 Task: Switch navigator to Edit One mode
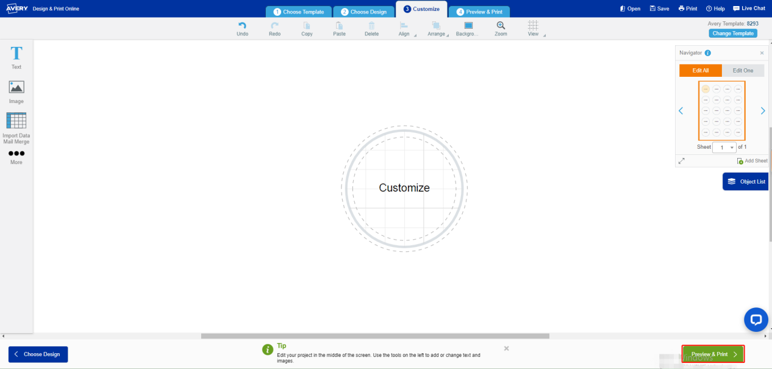tap(743, 71)
